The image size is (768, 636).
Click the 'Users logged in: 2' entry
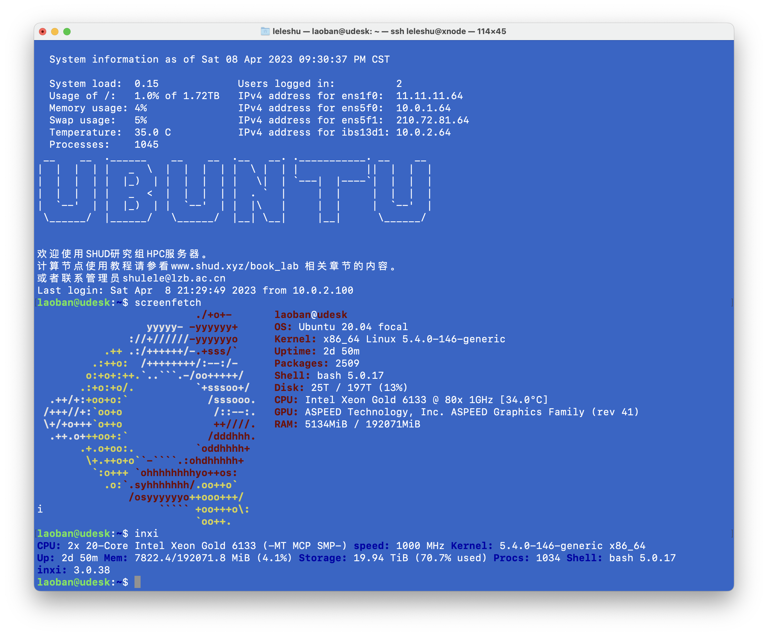[x=320, y=84]
